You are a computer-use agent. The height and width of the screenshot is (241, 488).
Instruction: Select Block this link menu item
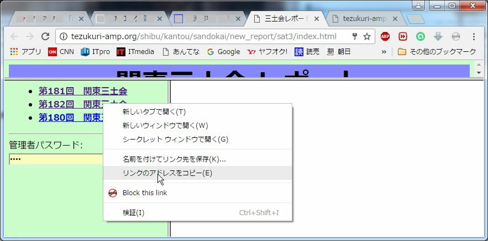click(144, 193)
